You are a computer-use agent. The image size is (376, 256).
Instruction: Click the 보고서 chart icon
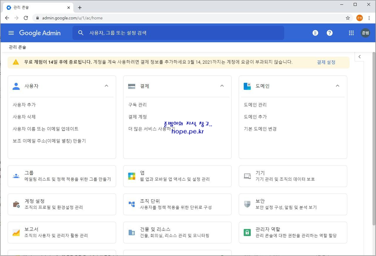pos(16,233)
